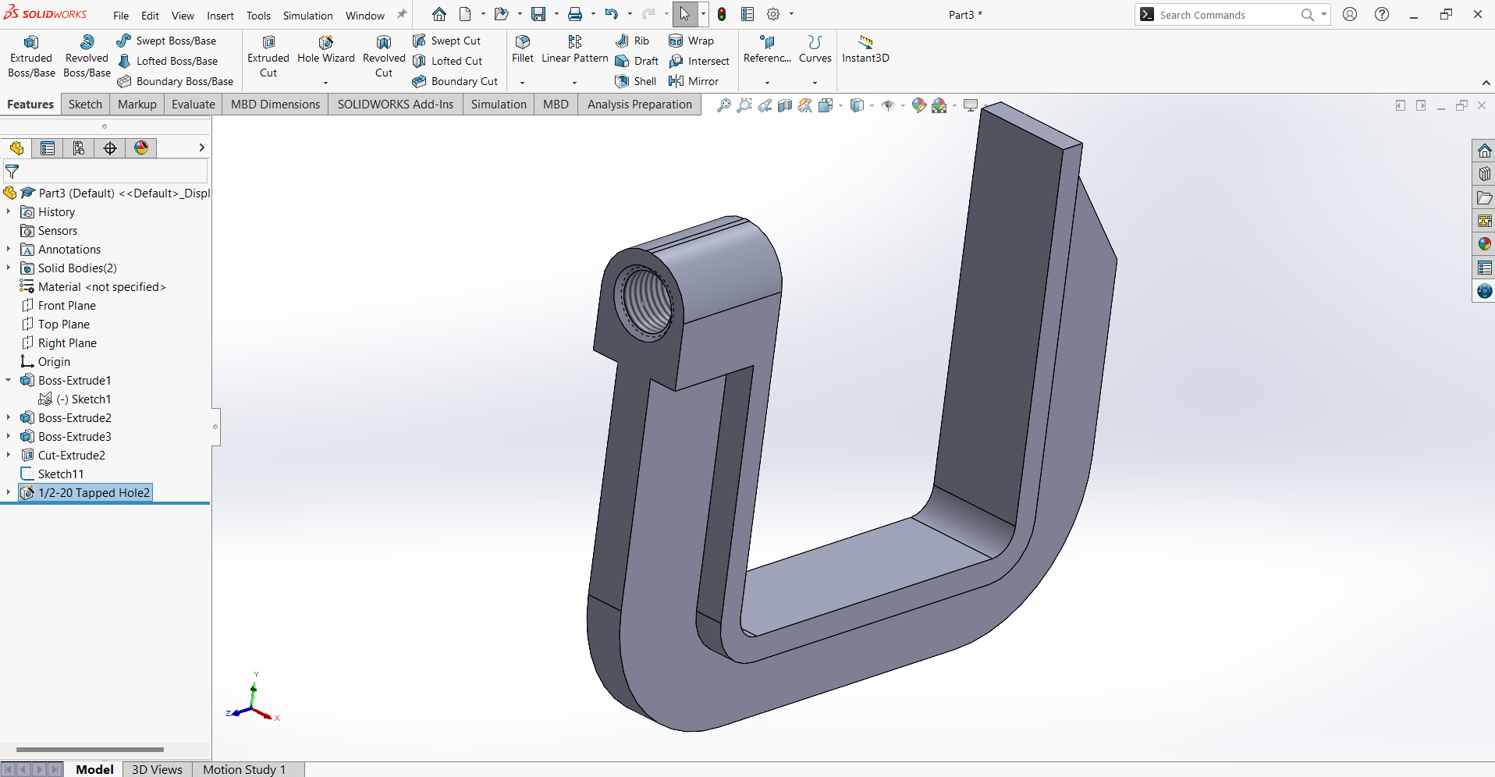Expand the Cut-Extrude2 feature
1495x777 pixels.
click(x=9, y=455)
